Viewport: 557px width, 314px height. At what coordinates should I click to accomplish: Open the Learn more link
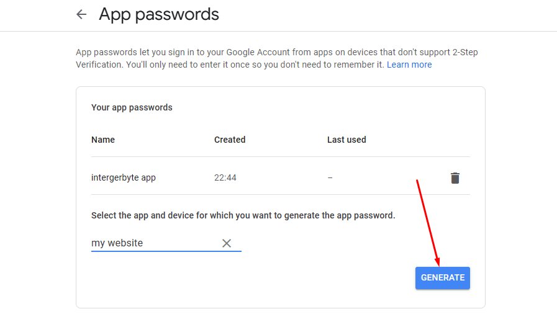(x=409, y=65)
